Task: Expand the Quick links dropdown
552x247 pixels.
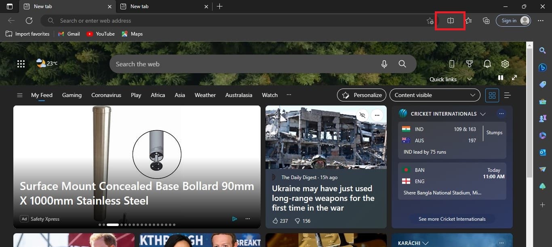Action: (x=470, y=79)
